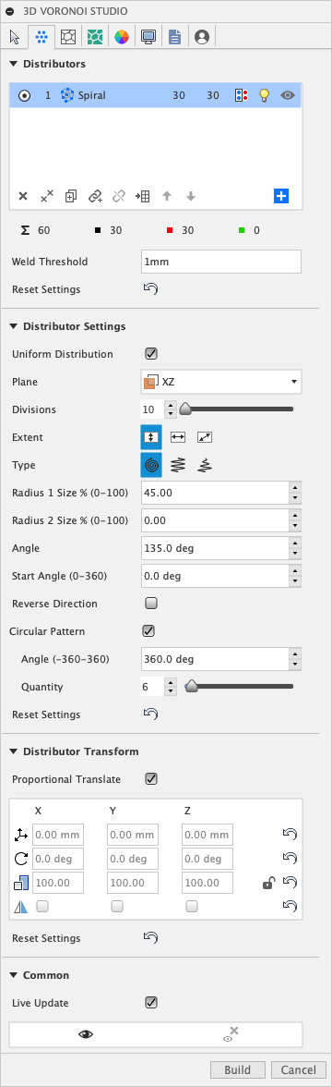Choose the horizontal extent arrow icon
332x1087 pixels.
[179, 437]
